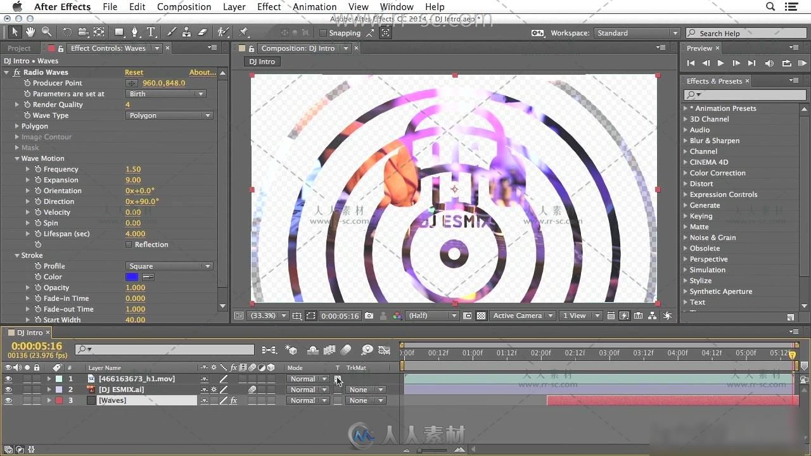Go to first frame in Preview panel
This screenshot has height=456, width=811.
(691, 63)
